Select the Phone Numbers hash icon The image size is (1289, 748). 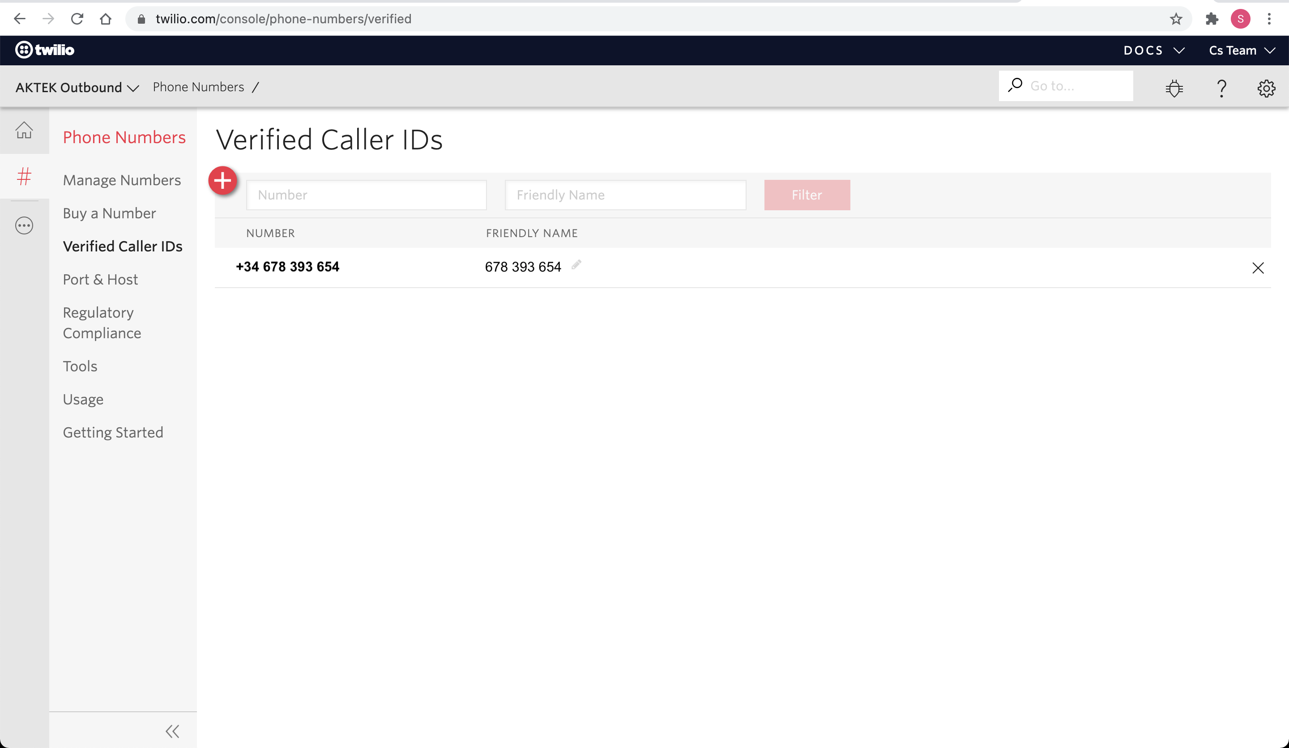pyautogui.click(x=24, y=176)
